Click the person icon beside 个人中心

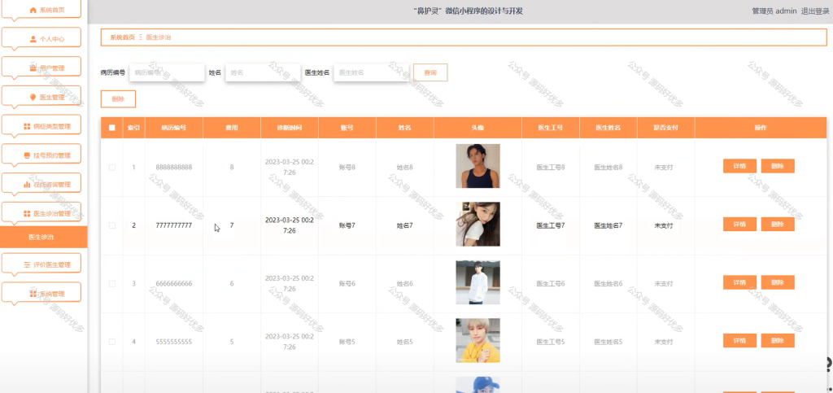coord(33,39)
